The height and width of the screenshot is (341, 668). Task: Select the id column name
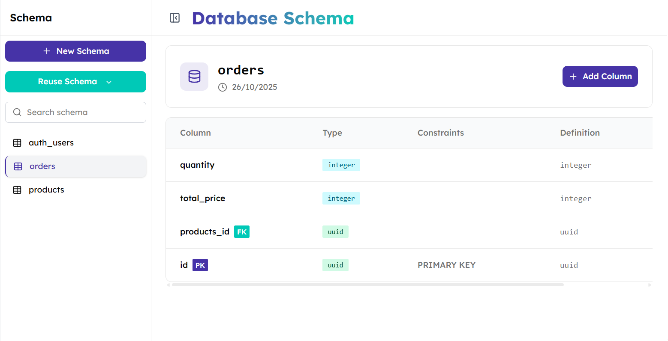pos(184,265)
